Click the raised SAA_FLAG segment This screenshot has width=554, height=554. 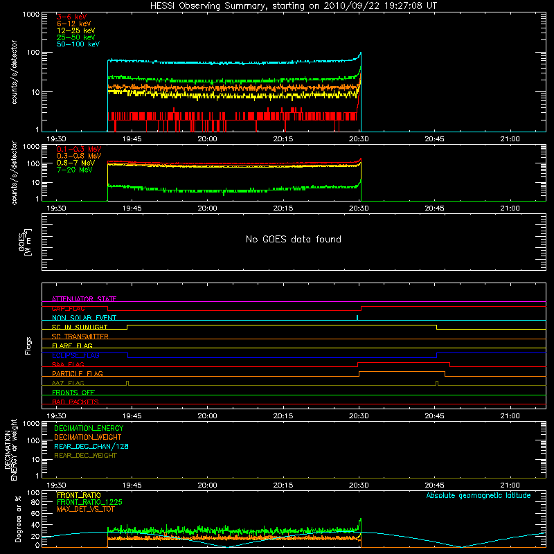coord(404,362)
